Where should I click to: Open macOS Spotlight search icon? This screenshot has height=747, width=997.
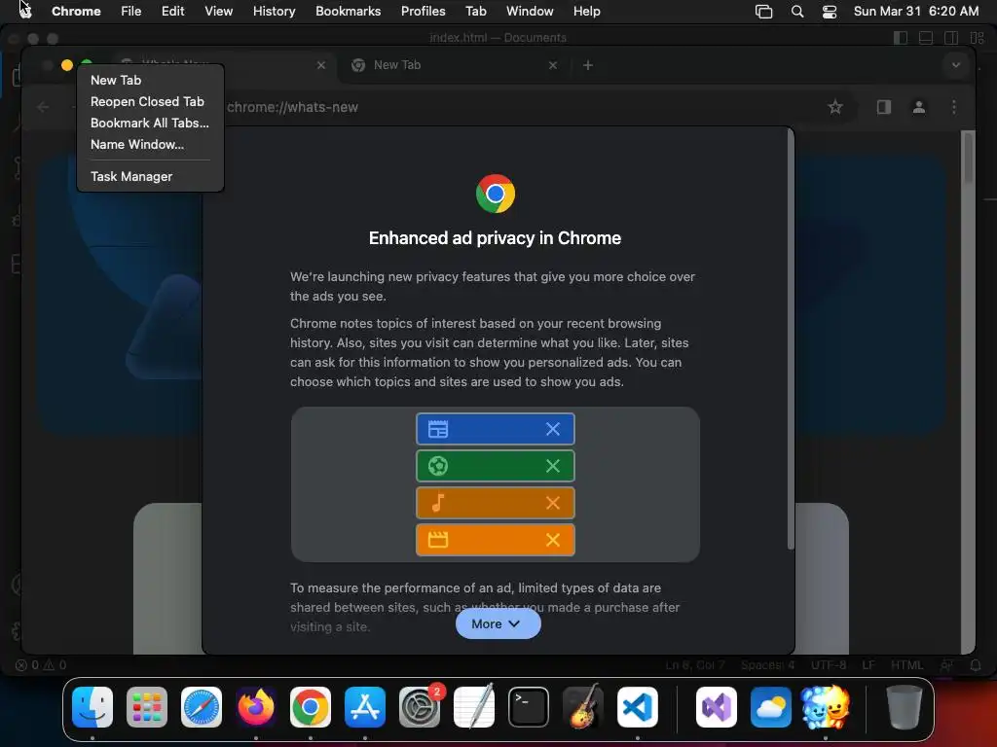tap(797, 11)
